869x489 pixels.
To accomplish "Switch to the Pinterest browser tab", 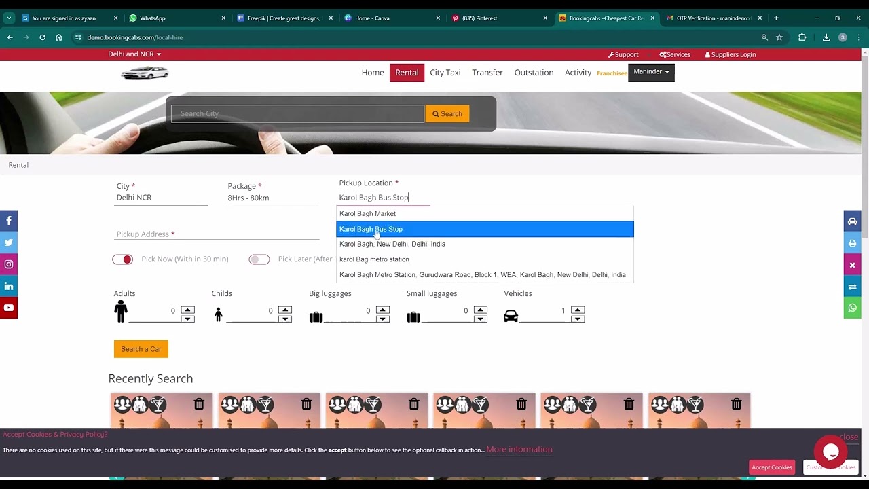I will (x=498, y=18).
